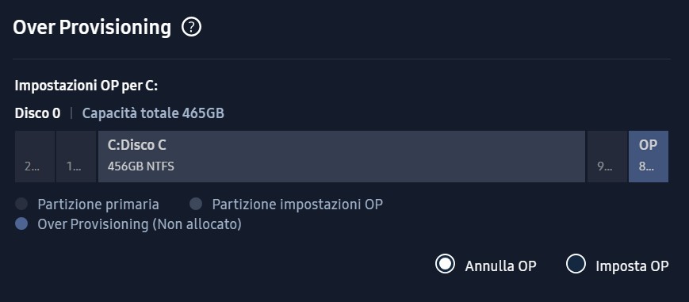Choose the Imposta OP radio button
Image resolution: width=689 pixels, height=302 pixels.
576,264
